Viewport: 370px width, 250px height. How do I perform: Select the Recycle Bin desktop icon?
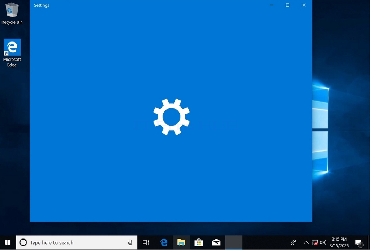coord(12,13)
